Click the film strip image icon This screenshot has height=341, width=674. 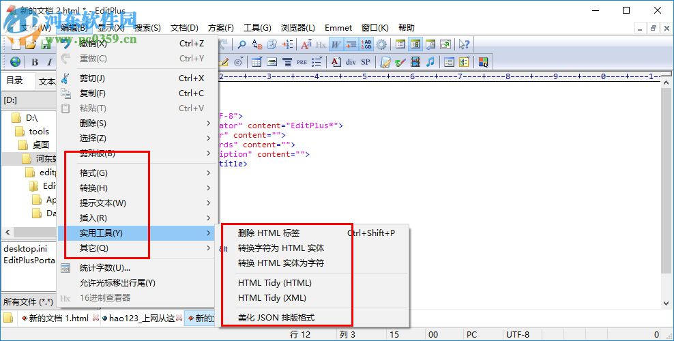click(x=415, y=62)
